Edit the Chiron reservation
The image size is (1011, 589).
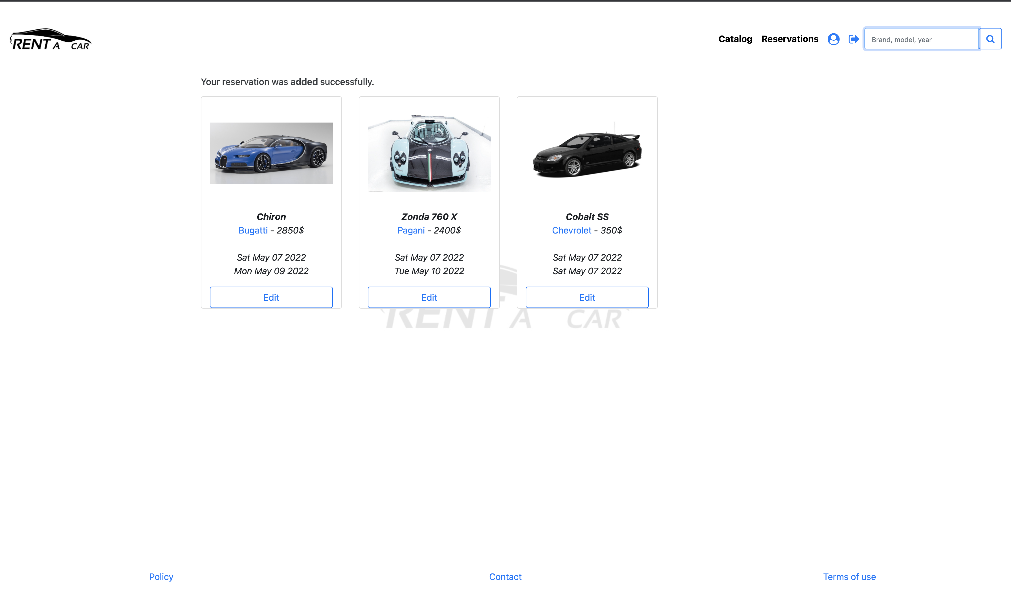tap(271, 297)
